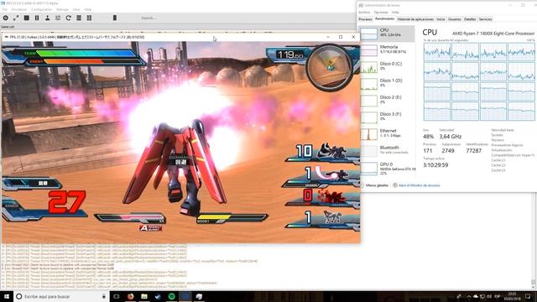Image resolution: width=537 pixels, height=302 pixels.
Task: Switch to the Procesos tab
Action: tap(365, 19)
